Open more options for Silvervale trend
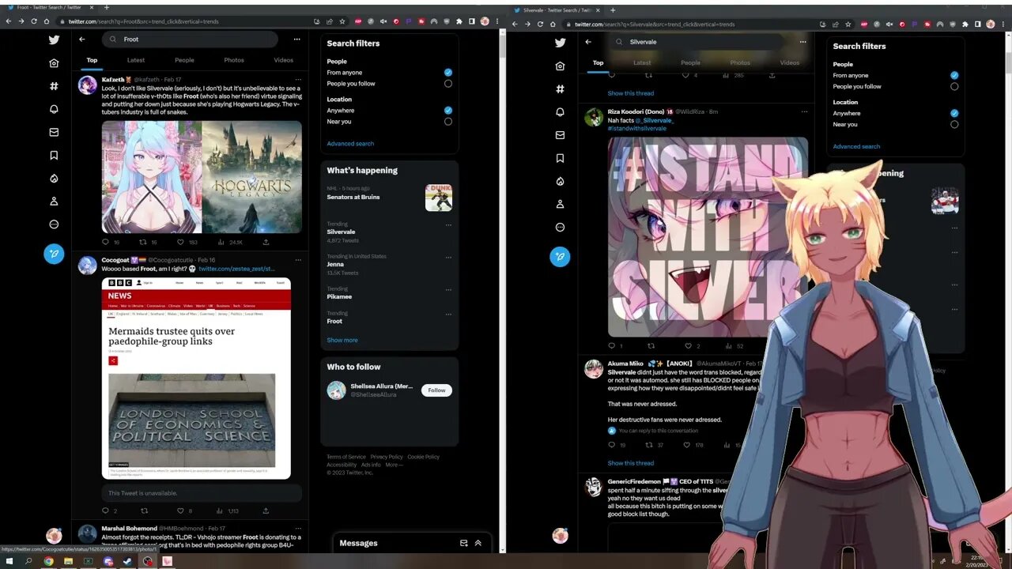1012x569 pixels. click(x=448, y=224)
